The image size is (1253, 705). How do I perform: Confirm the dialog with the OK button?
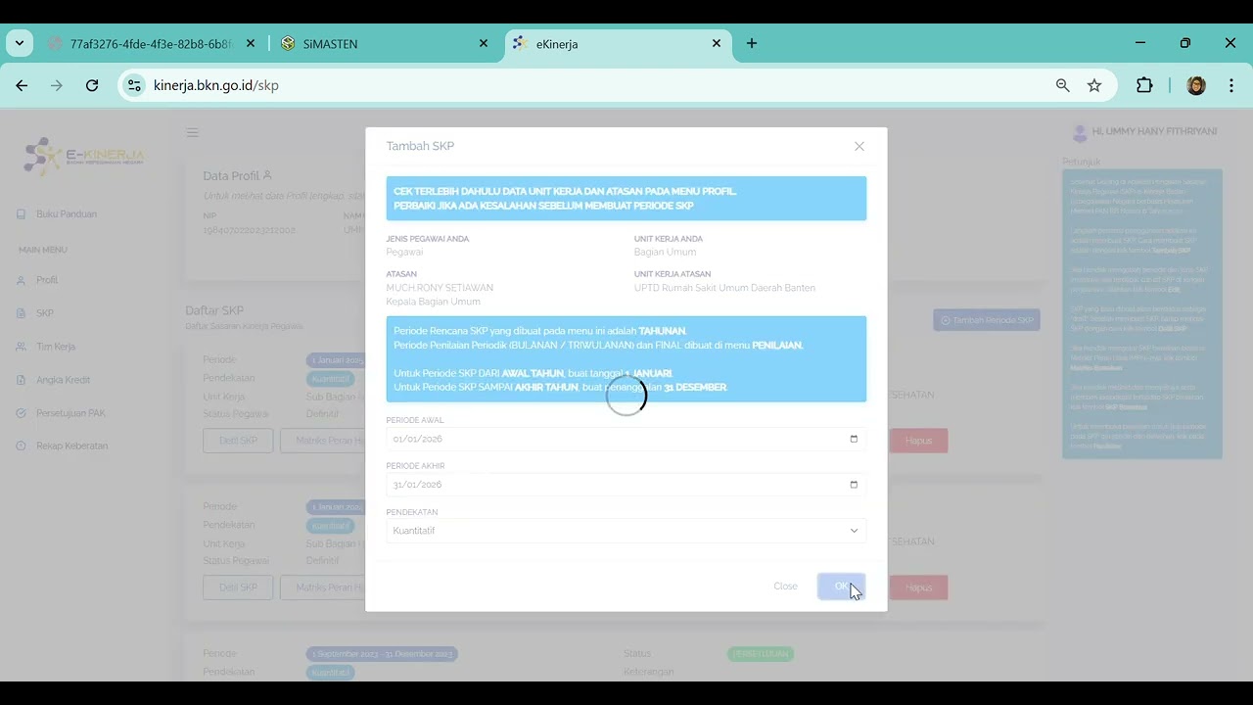click(841, 587)
